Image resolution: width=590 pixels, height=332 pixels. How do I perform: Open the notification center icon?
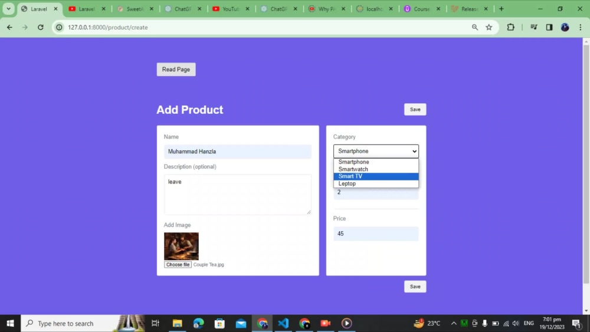(577, 323)
